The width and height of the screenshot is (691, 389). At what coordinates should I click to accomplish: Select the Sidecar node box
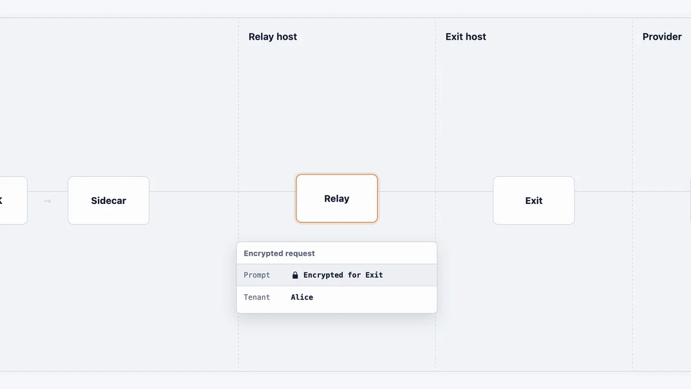109,201
